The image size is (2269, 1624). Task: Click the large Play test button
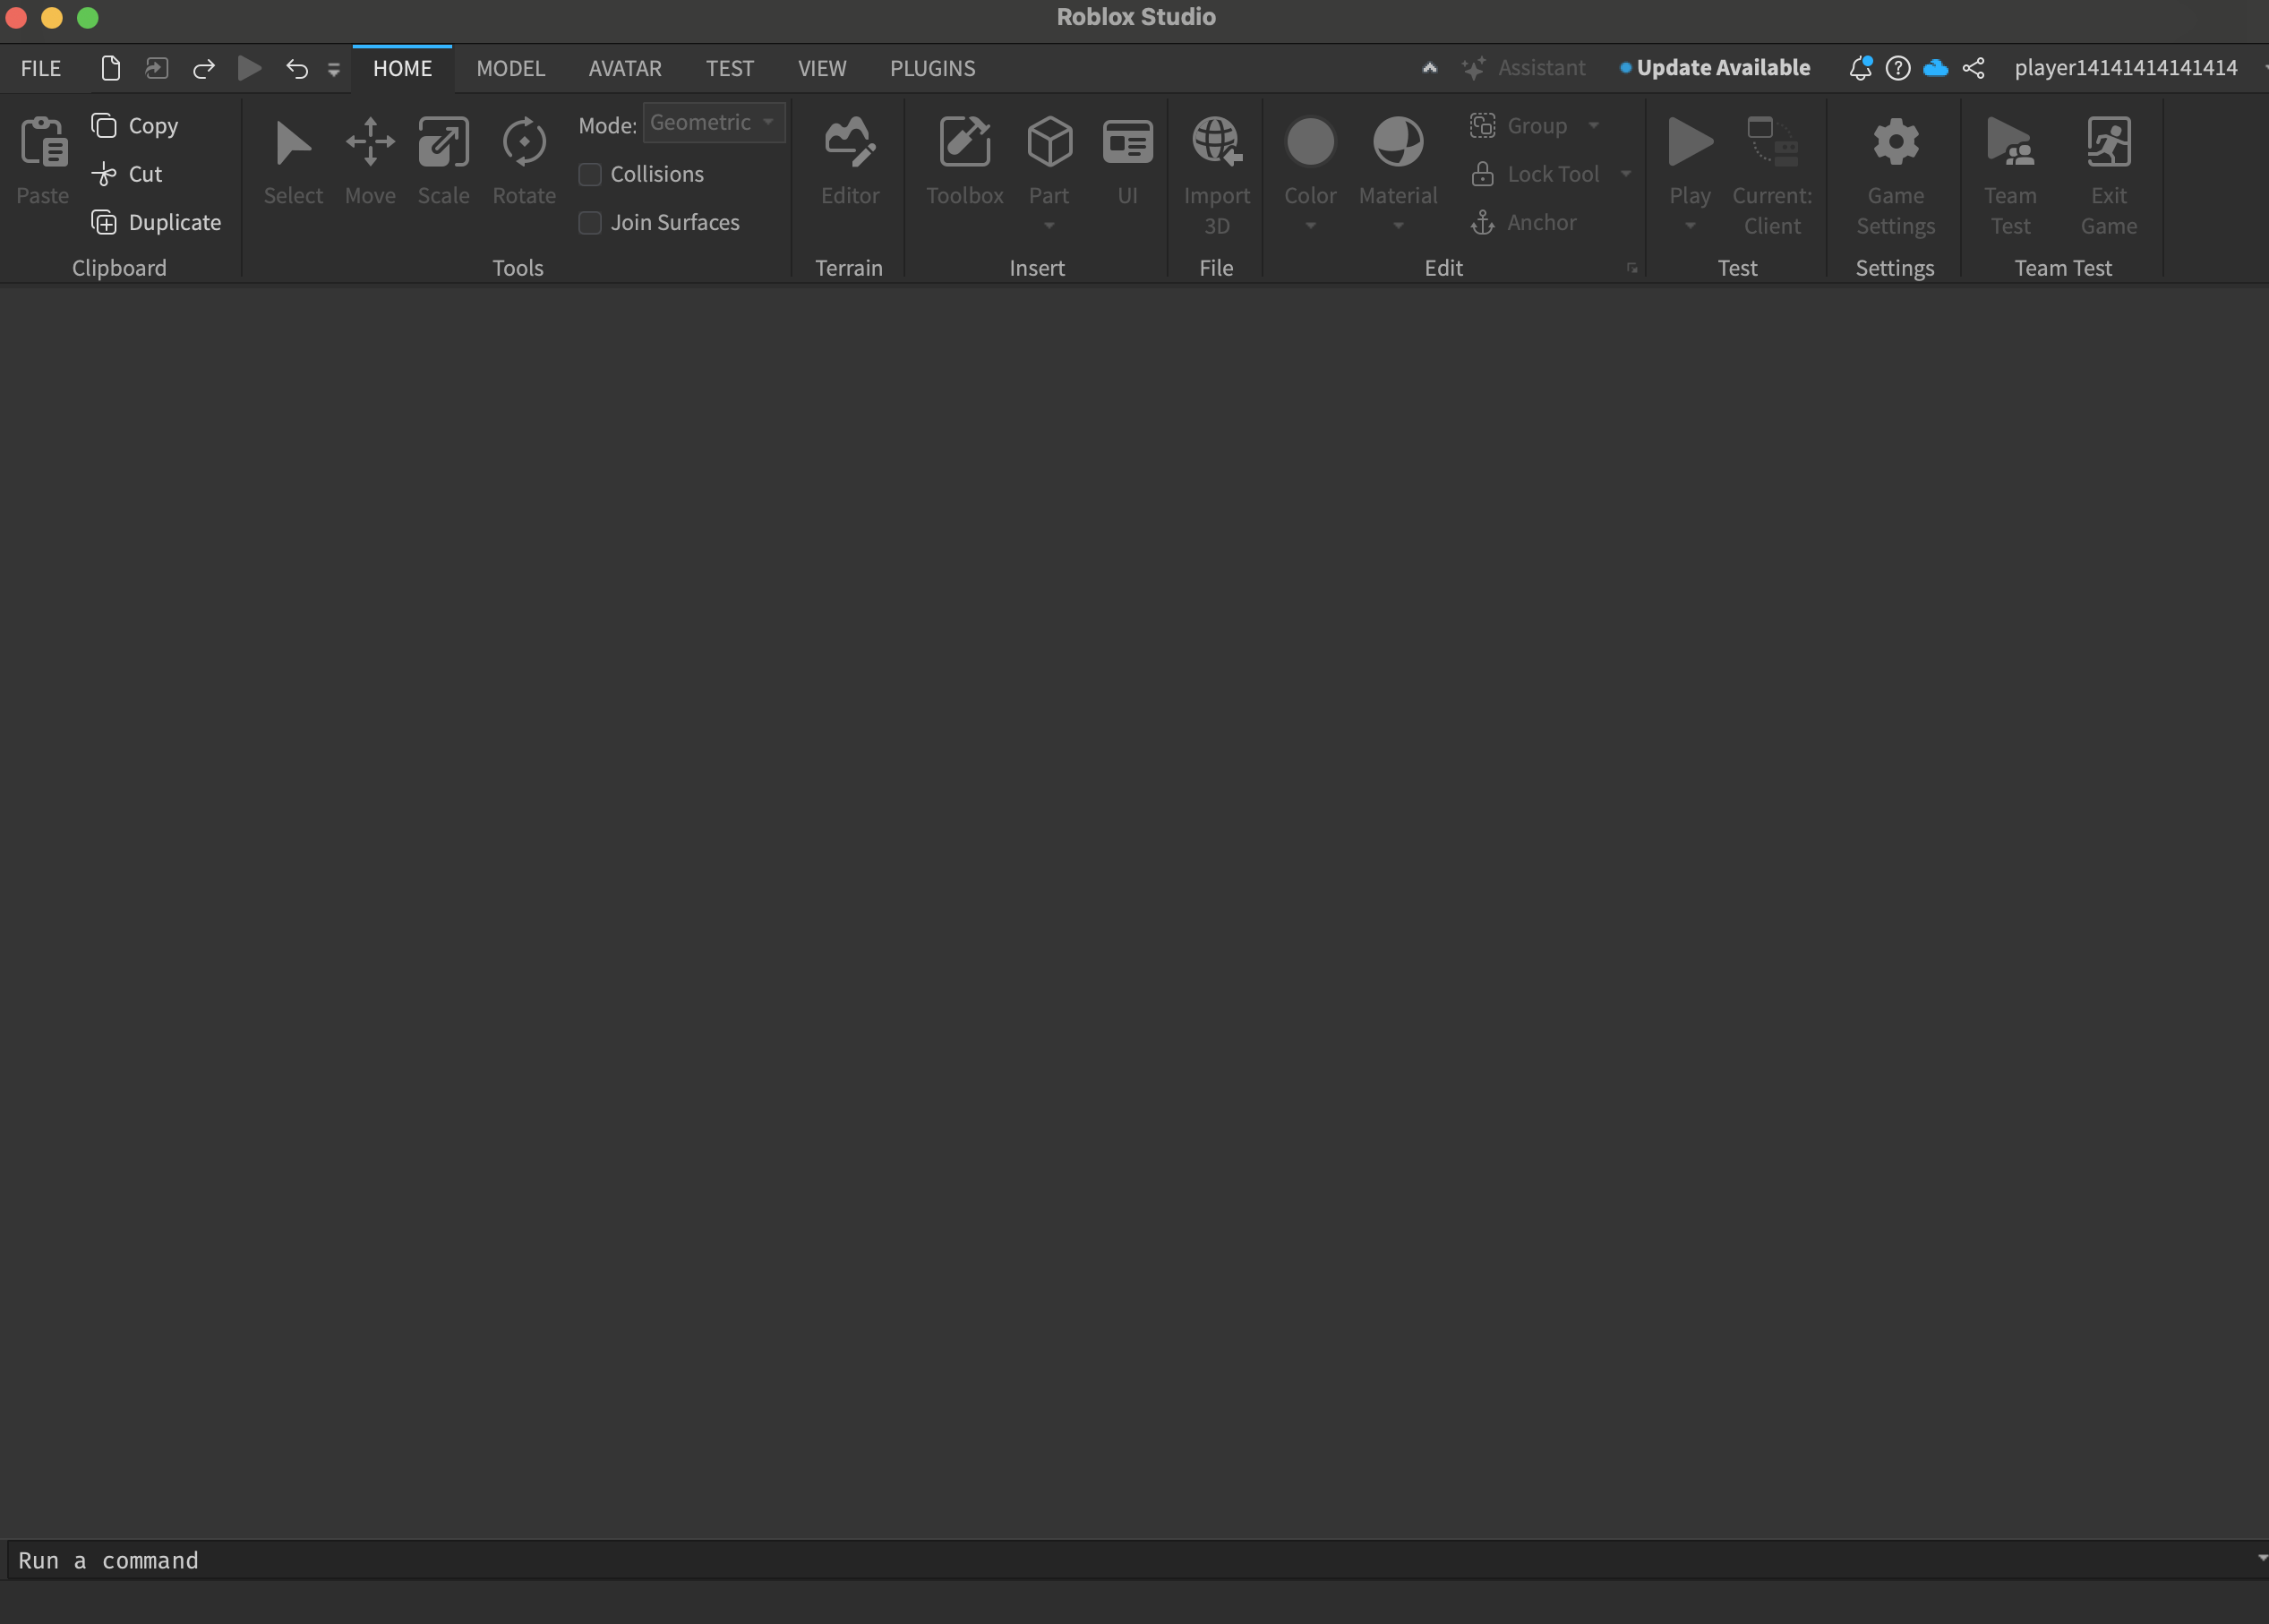(1690, 141)
